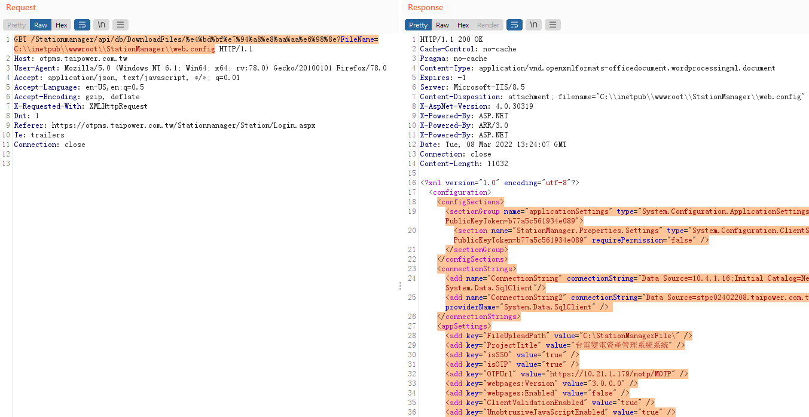Click the HTTP/1.1 200 OK status line
Image resolution: width=809 pixels, height=417 pixels.
451,39
